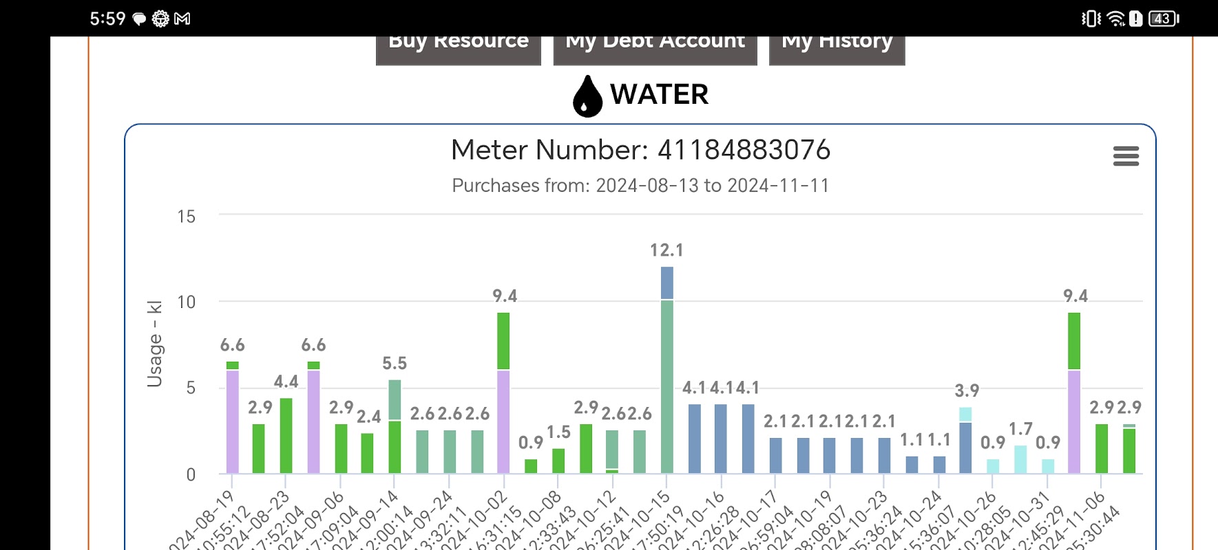The width and height of the screenshot is (1218, 550).
Task: Tap the settings gear notification icon
Action: point(160,19)
